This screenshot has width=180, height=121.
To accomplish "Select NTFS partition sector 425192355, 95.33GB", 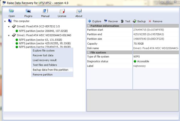I will [x=45, y=43].
